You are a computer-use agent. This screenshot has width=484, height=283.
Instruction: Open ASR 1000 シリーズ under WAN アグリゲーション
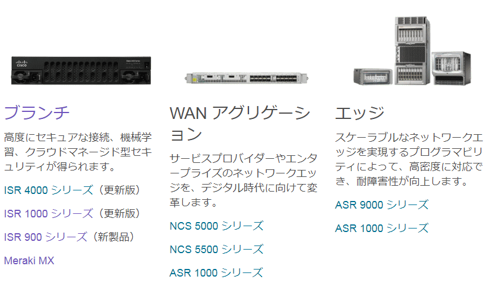tap(216, 272)
